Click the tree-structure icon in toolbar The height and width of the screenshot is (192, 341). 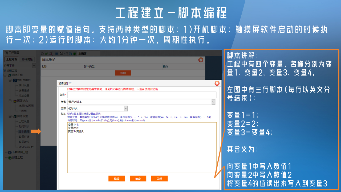click(x=66, y=54)
